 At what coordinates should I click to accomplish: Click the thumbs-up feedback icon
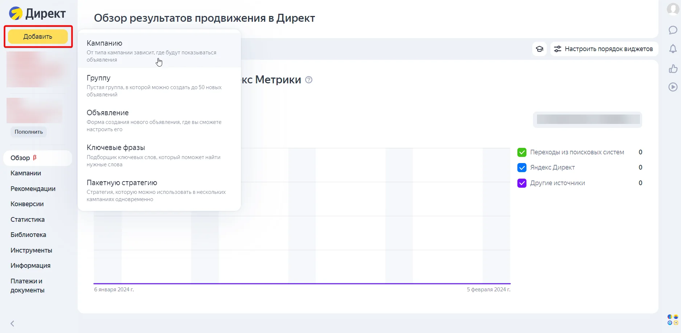(x=673, y=68)
